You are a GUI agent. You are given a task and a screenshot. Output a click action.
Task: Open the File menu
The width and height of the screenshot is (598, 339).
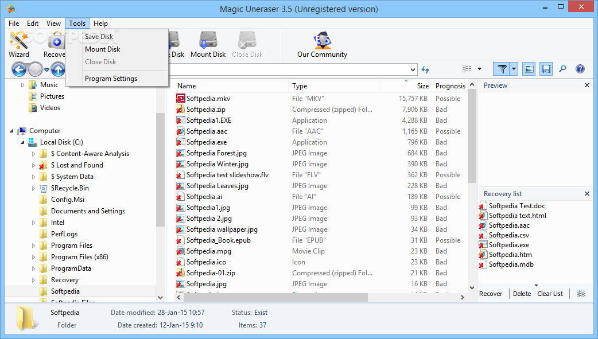[14, 24]
